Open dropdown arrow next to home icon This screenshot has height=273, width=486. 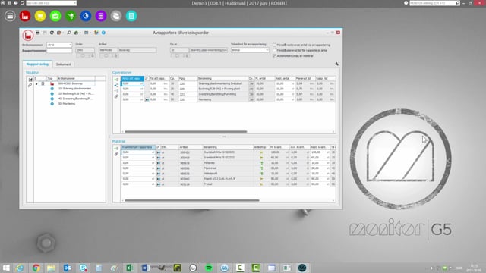(x=80, y=33)
